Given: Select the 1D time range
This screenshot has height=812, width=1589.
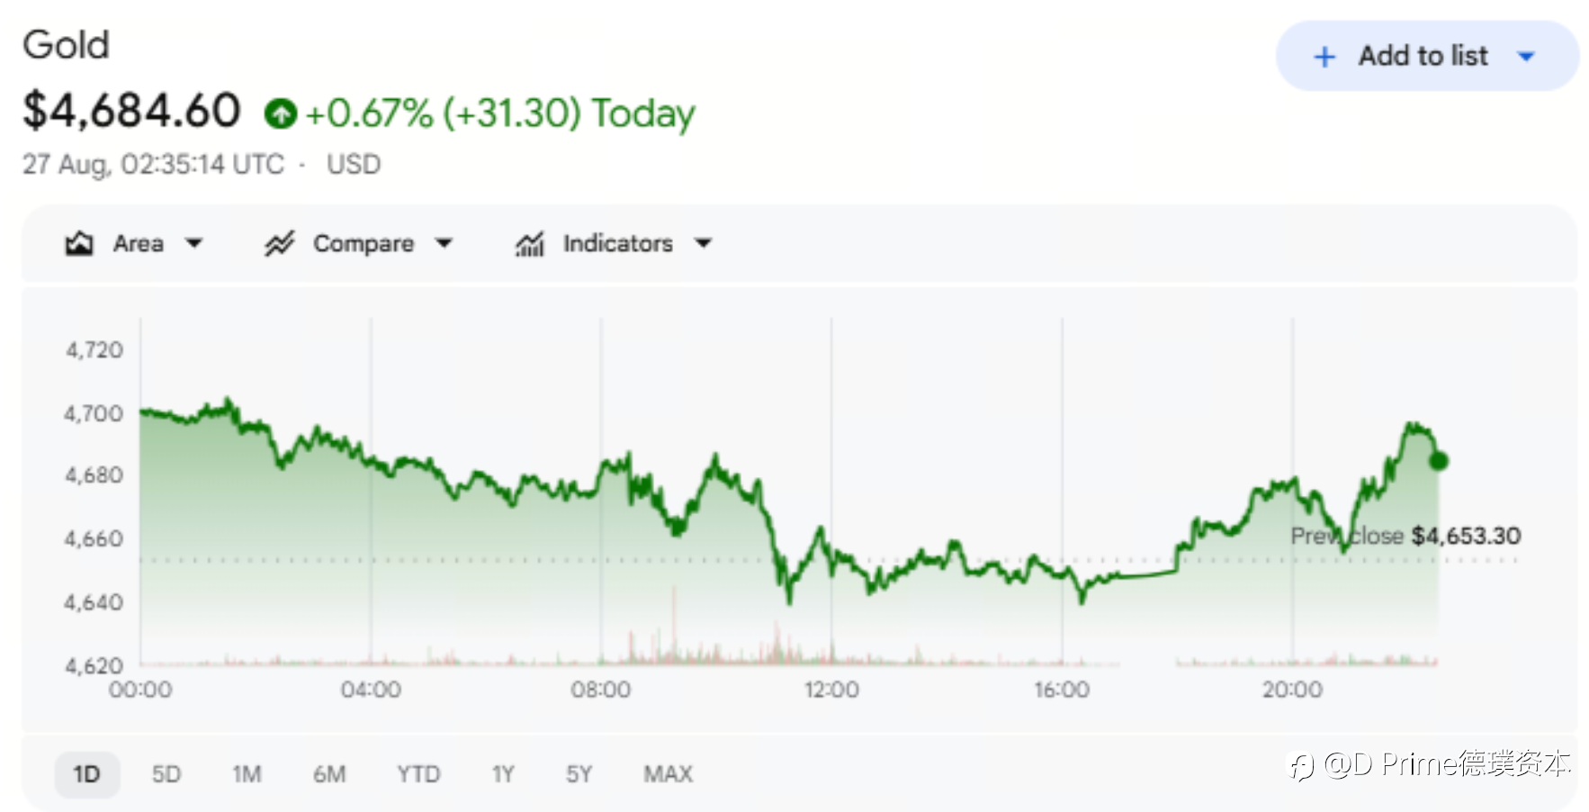Looking at the screenshot, I should click(86, 774).
